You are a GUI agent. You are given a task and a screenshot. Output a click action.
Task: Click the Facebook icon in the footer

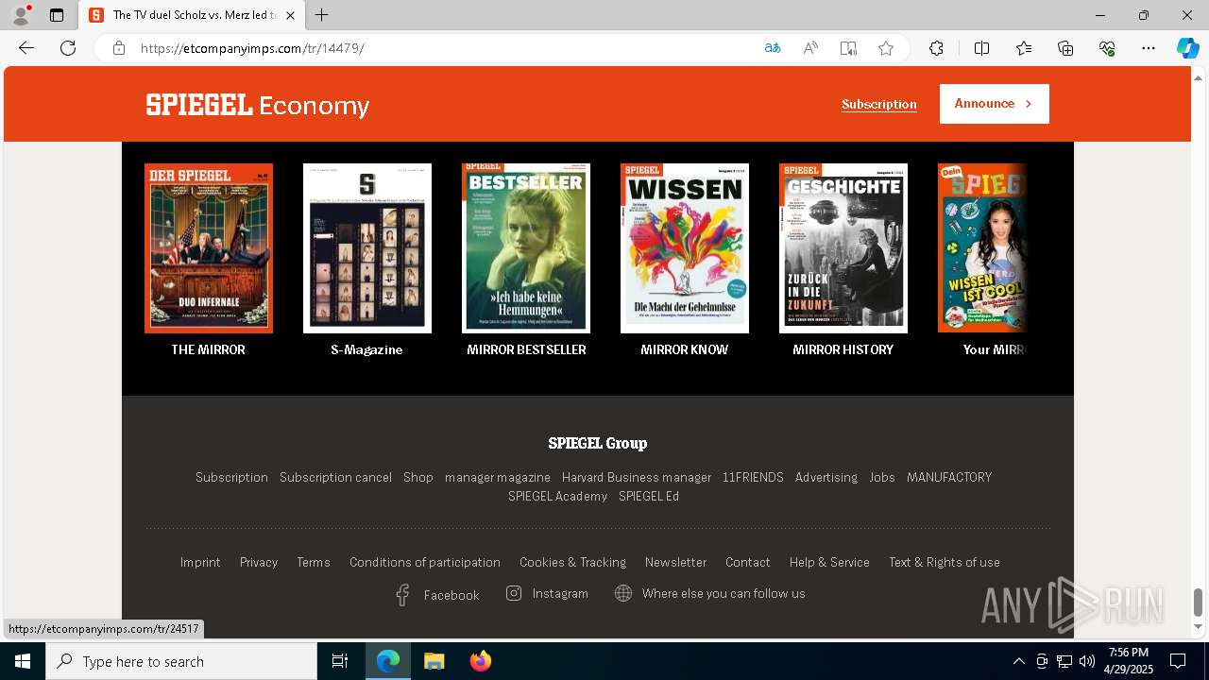[402, 595]
